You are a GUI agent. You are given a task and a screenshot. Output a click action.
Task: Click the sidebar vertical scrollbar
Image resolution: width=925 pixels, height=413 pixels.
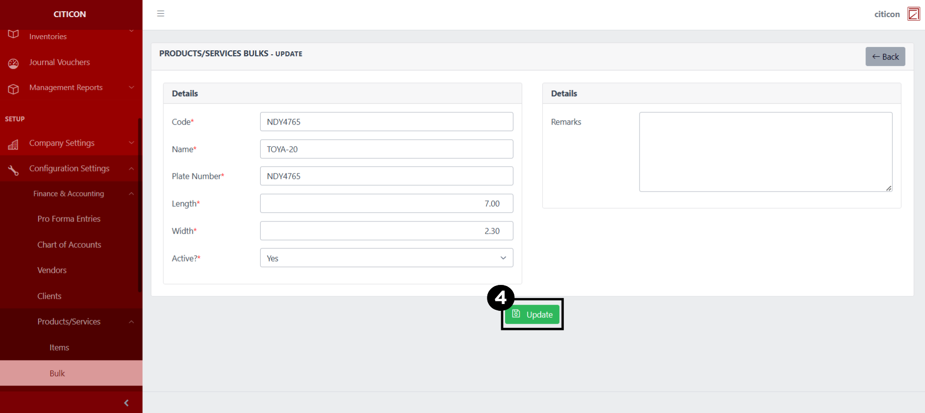pyautogui.click(x=140, y=205)
